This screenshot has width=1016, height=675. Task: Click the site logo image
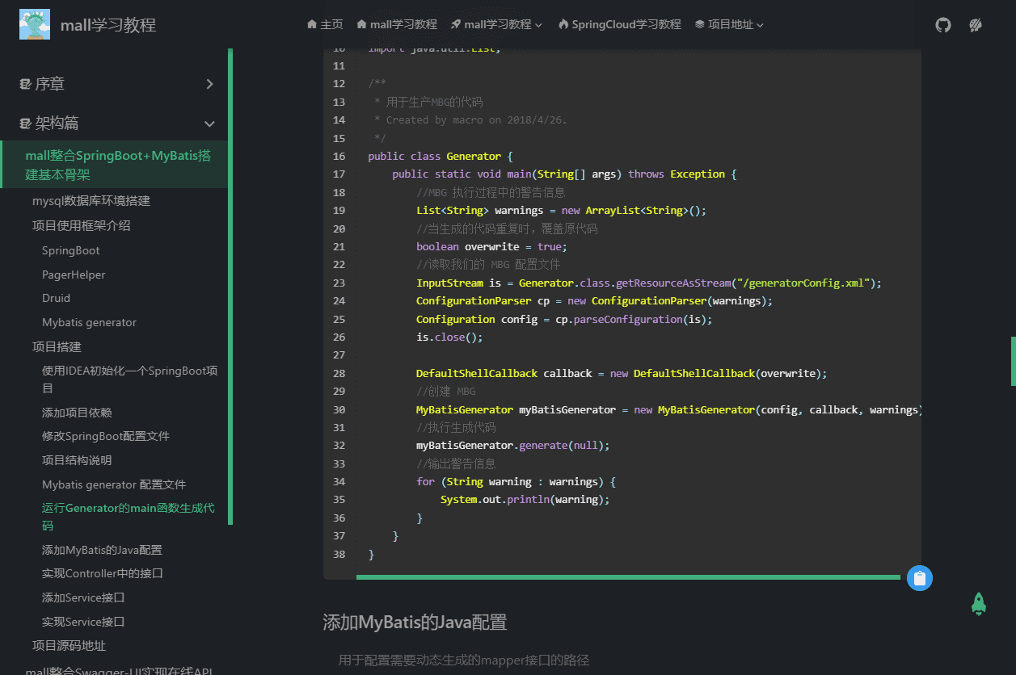[35, 25]
